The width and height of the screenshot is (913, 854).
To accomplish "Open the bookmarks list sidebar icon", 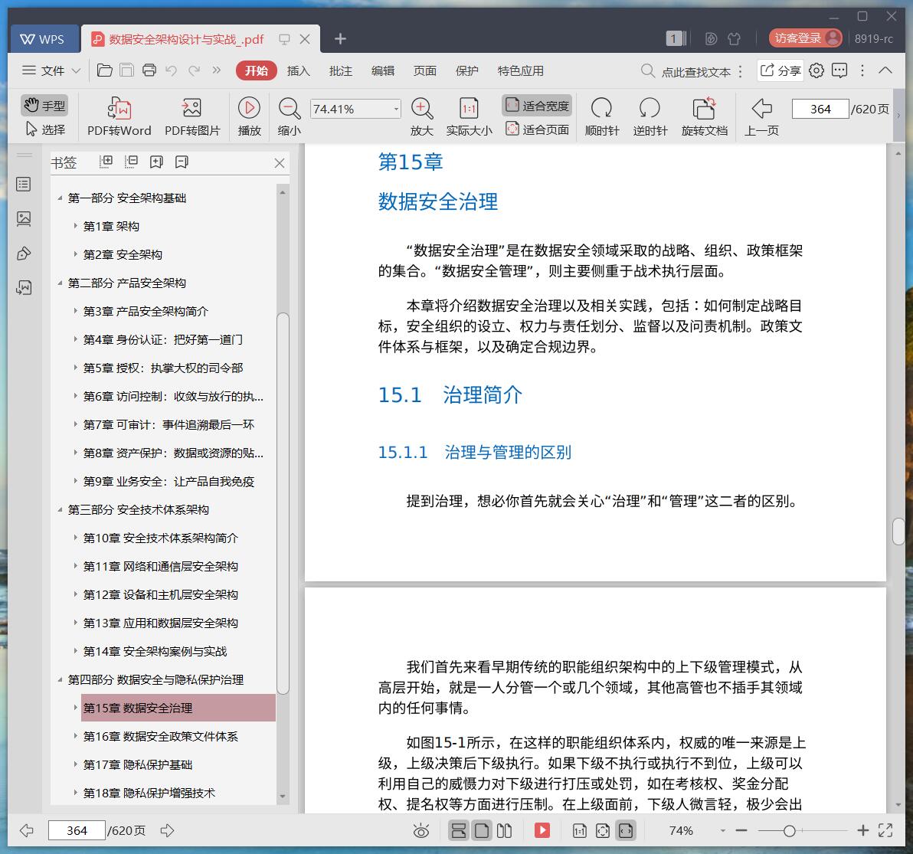I will (x=24, y=185).
